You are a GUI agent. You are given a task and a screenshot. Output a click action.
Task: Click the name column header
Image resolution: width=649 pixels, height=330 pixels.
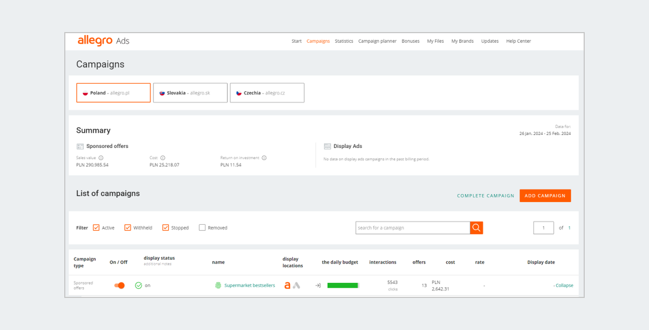[x=218, y=262]
